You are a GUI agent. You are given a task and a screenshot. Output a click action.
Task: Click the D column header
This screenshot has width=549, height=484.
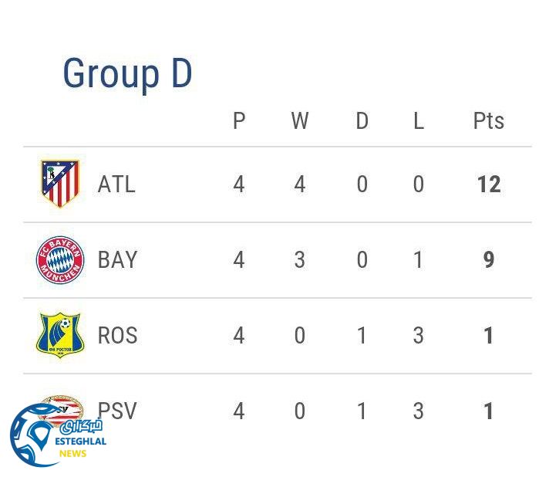pos(362,121)
